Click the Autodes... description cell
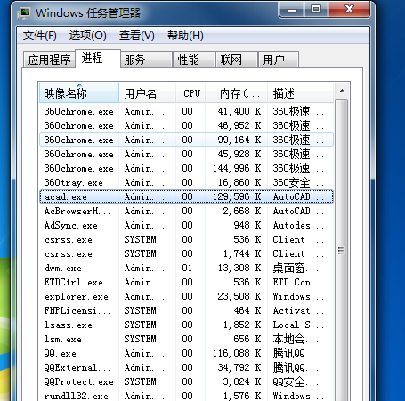The image size is (405, 401). tap(298, 225)
